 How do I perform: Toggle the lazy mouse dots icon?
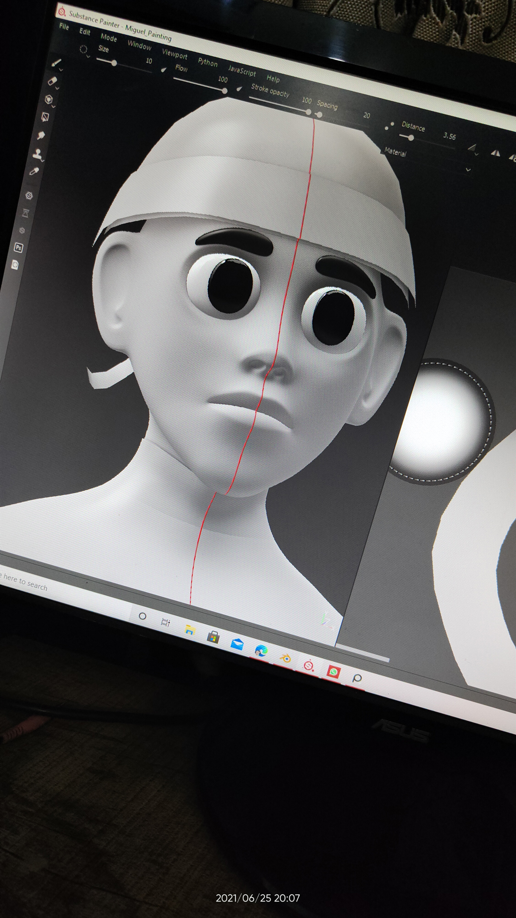click(x=389, y=125)
